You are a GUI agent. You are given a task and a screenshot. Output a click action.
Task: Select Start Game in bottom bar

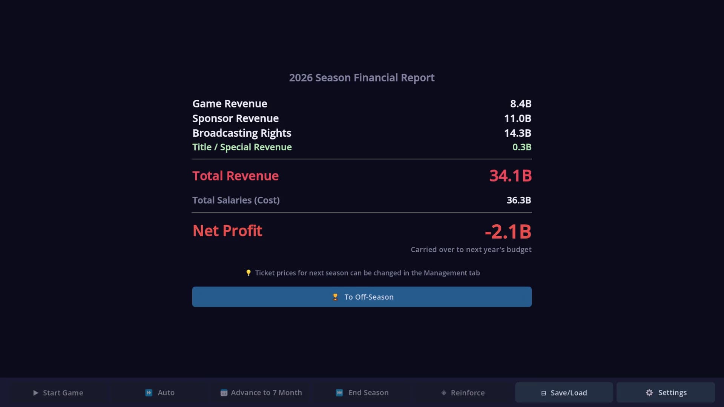pos(58,392)
